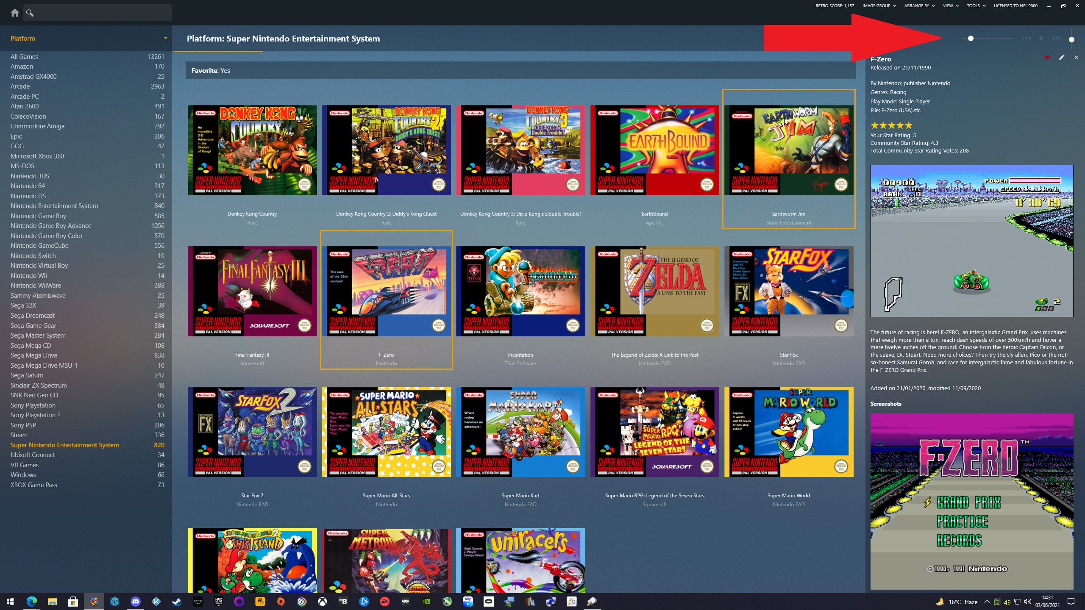
Task: Toggle F-Zero favorite heart icon
Action: [1047, 58]
